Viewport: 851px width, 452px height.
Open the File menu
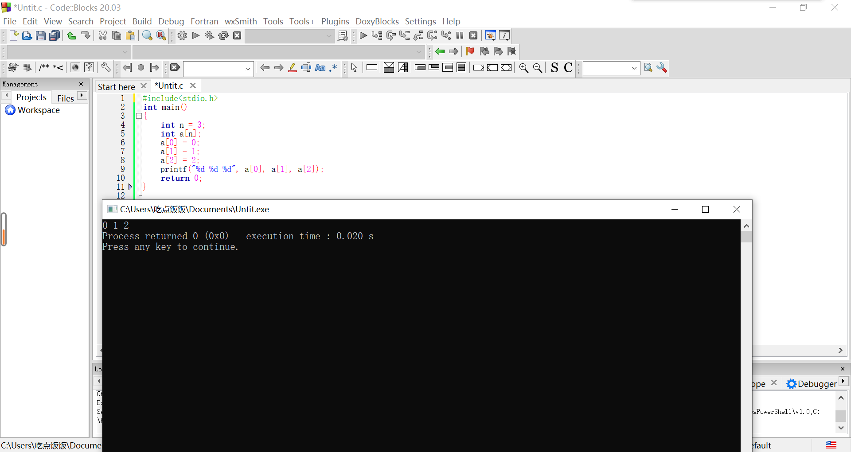[9, 21]
